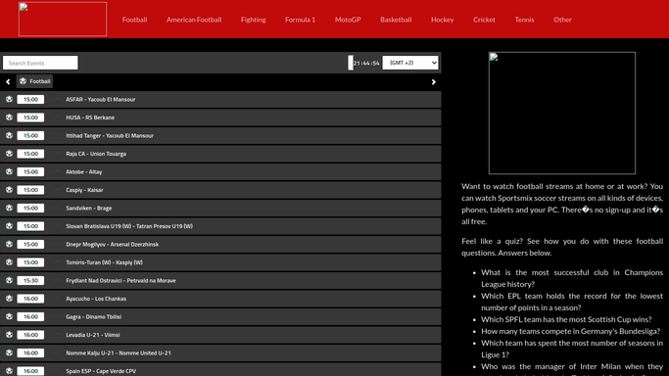Image resolution: width=669 pixels, height=376 pixels.
Task: Open Frydlant Nad Ostravici - Petrvald na Morave
Action: point(120,280)
